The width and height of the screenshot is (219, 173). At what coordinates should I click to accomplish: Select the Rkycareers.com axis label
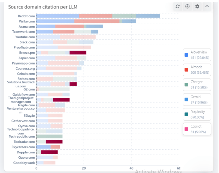click(x=23, y=147)
